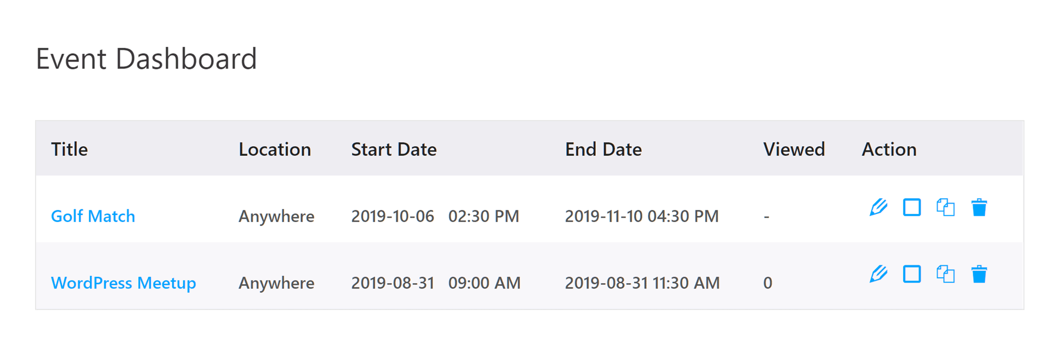Click the Title column header
1063x348 pixels.
tap(69, 149)
